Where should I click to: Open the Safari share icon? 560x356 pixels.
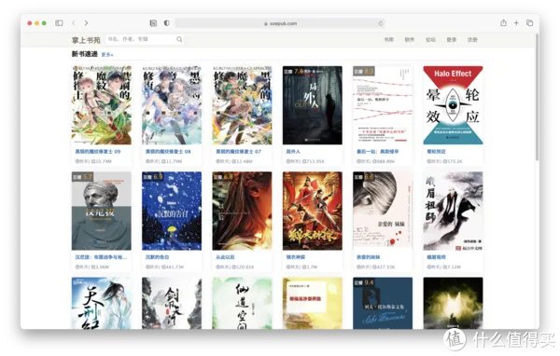click(x=503, y=22)
